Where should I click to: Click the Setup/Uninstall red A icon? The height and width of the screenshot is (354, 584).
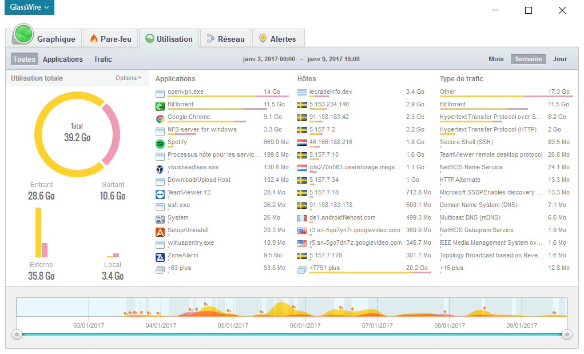point(160,232)
